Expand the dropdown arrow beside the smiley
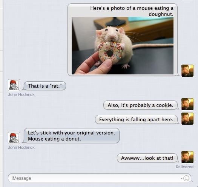The height and width of the screenshot is (187, 198). click(181, 178)
